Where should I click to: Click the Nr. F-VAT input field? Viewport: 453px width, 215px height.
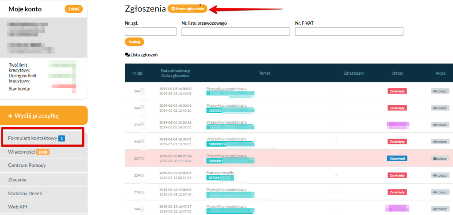tap(349, 32)
